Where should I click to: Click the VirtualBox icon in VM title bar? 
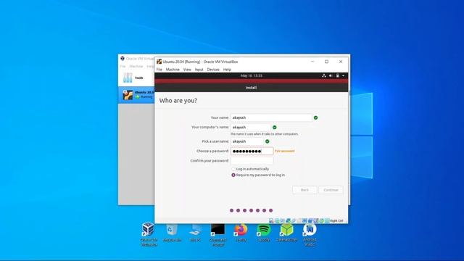pyautogui.click(x=159, y=62)
